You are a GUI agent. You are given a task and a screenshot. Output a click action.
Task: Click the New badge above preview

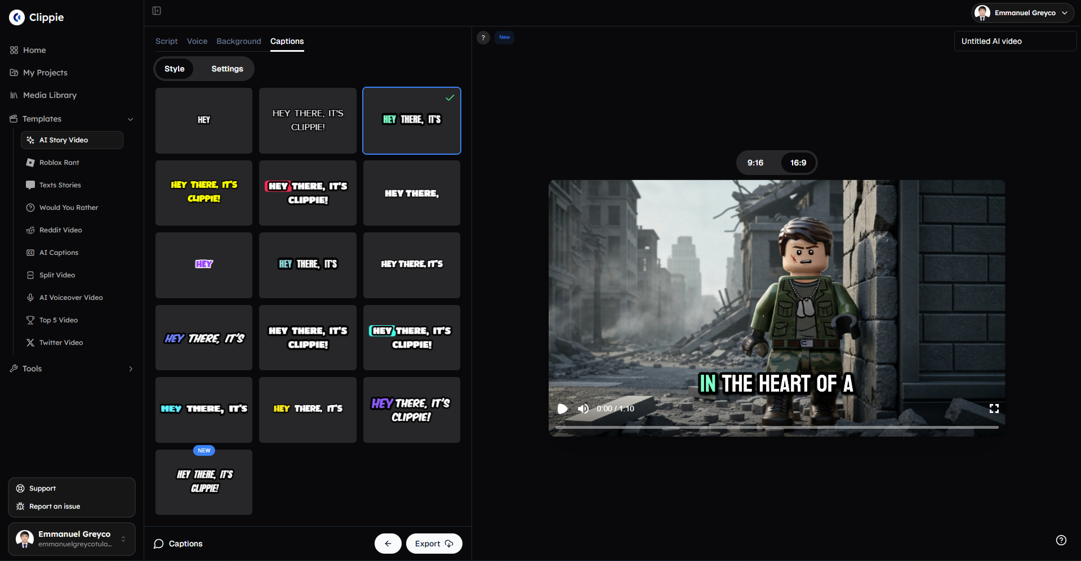click(505, 38)
